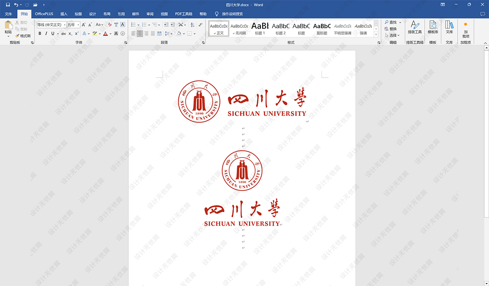Toggle italic formatting
This screenshot has width=489, height=286.
point(46,33)
